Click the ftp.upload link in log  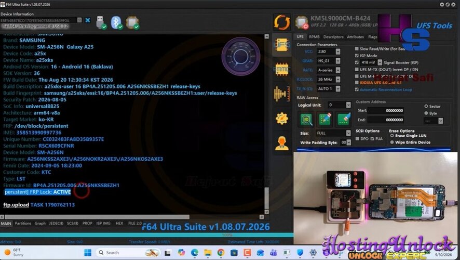pyautogui.click(x=16, y=205)
